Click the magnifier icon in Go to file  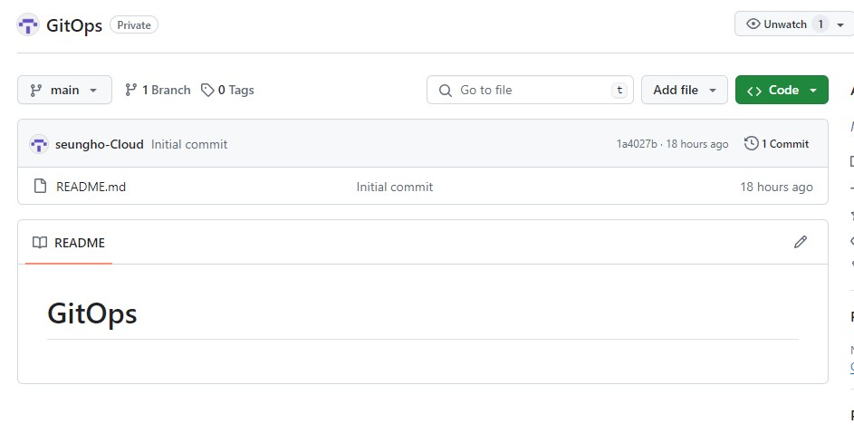tap(445, 91)
